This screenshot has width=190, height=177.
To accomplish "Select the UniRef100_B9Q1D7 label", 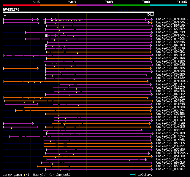I will (170, 169).
